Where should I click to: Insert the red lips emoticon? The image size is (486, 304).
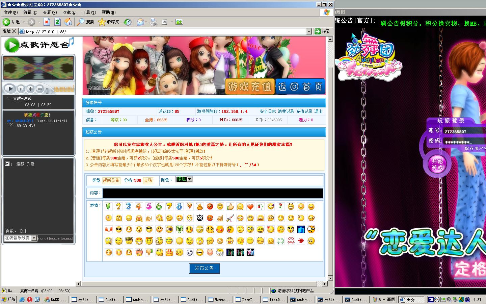[301, 241]
